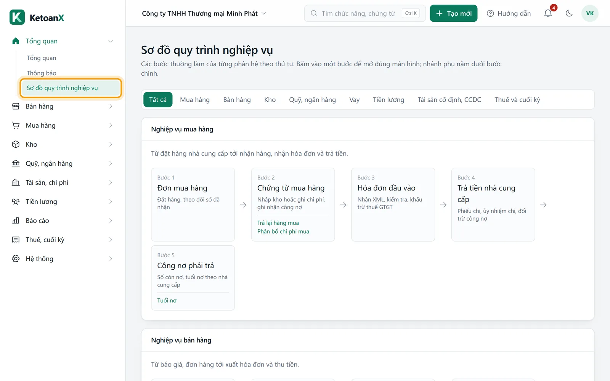Viewport: 610px width, 381px height.
Task: Open the Phân bổ chi phí mua link
Action: 283,231
